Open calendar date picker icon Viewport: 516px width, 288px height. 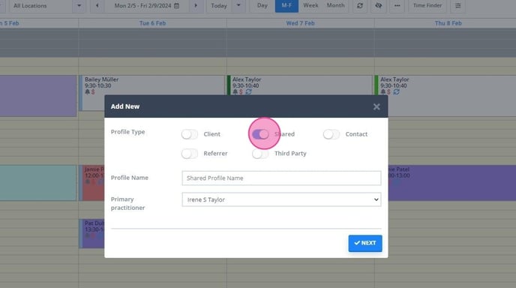(177, 5)
